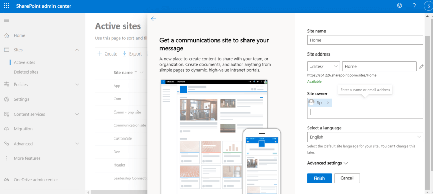This screenshot has height=194, width=433.
Task: Click the horizontal scrollbar under site list
Action: 119,192
